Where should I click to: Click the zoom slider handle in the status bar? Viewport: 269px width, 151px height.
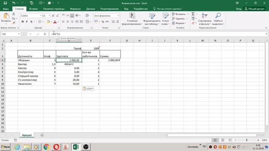coord(247,140)
